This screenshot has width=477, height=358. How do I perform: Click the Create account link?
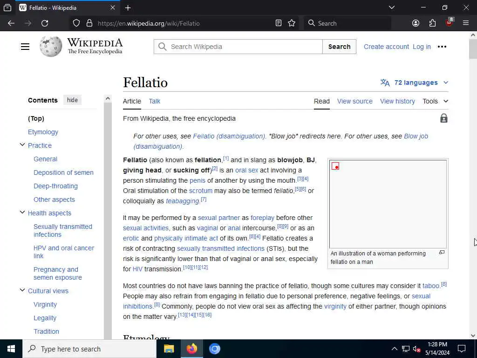(386, 47)
